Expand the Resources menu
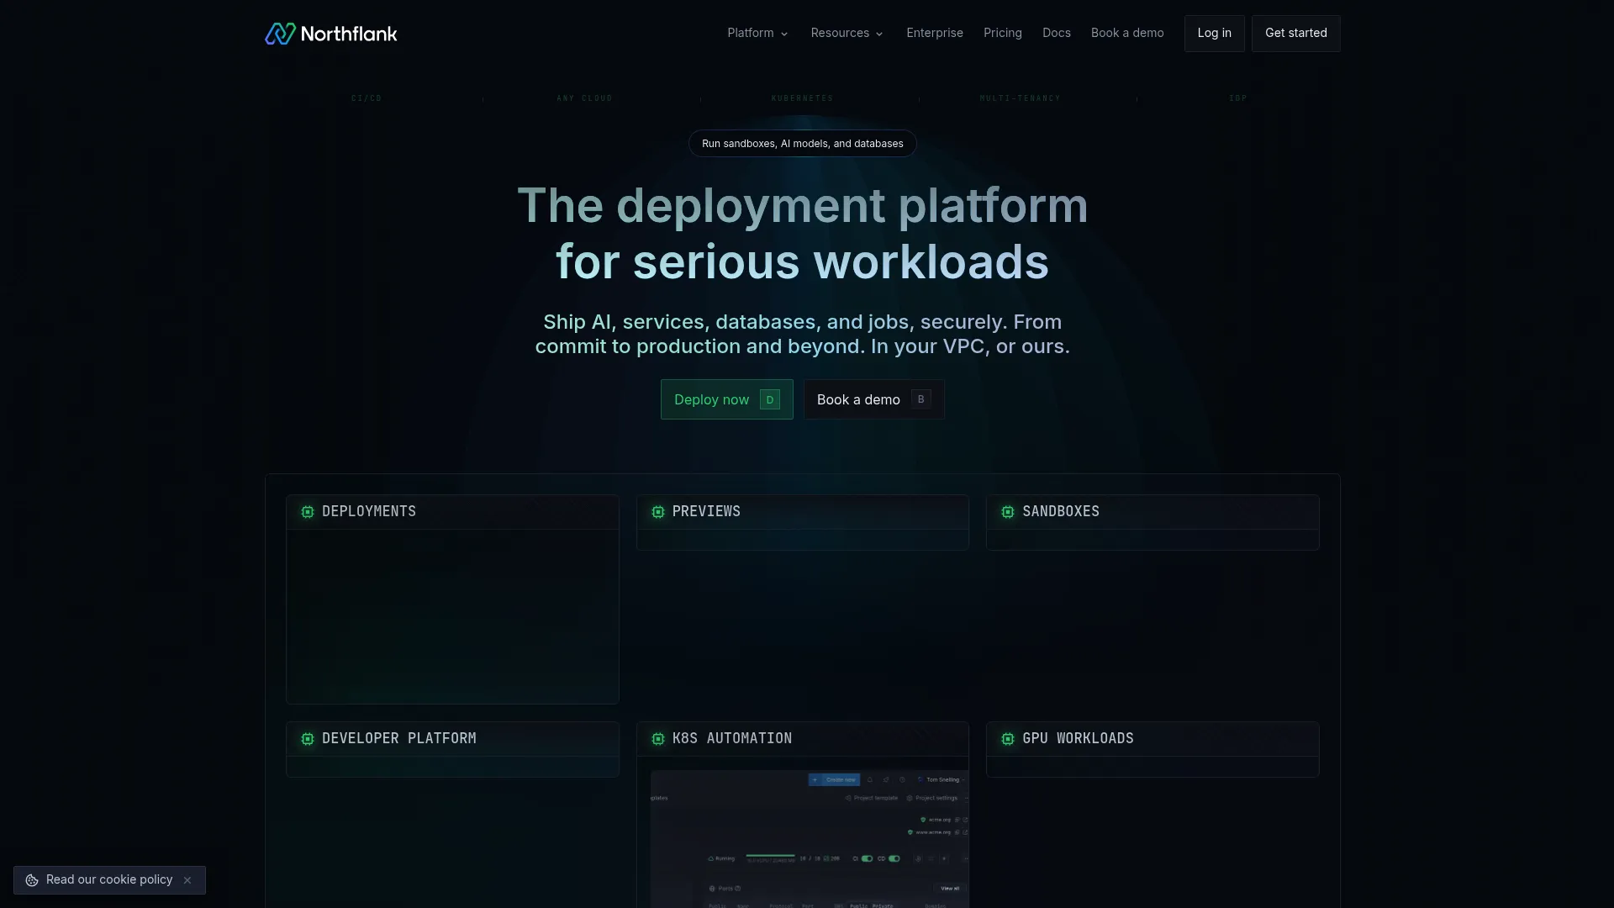1614x908 pixels. tap(847, 33)
